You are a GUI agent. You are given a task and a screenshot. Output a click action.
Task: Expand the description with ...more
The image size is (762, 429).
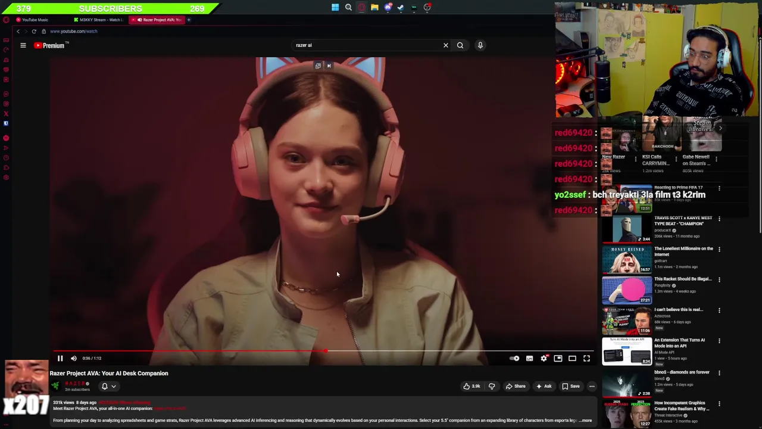(x=585, y=421)
